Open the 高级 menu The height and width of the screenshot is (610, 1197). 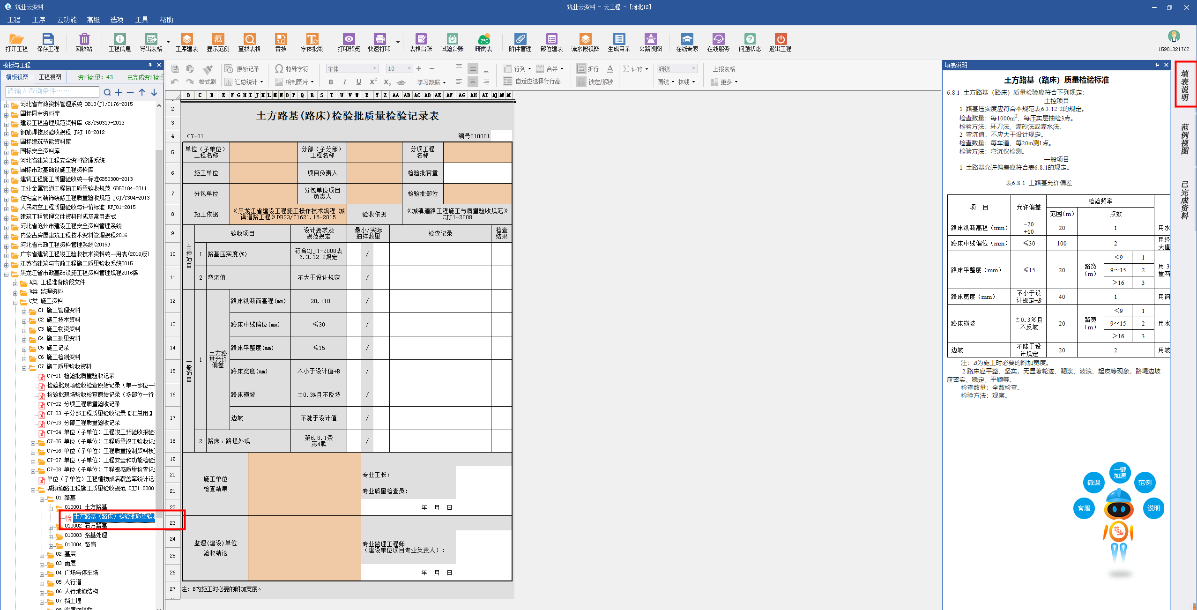click(x=93, y=20)
